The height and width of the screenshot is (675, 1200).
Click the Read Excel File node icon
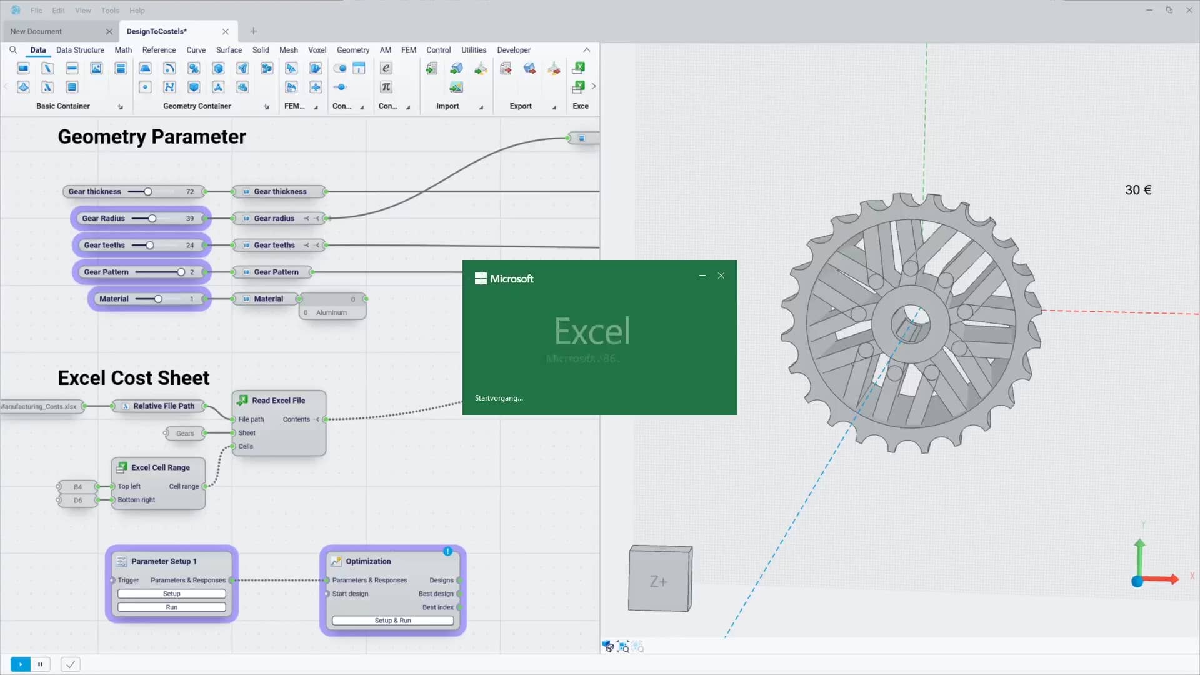pos(242,400)
